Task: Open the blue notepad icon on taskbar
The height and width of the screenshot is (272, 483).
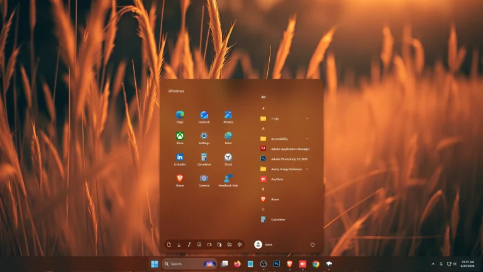Action: [x=250, y=264]
